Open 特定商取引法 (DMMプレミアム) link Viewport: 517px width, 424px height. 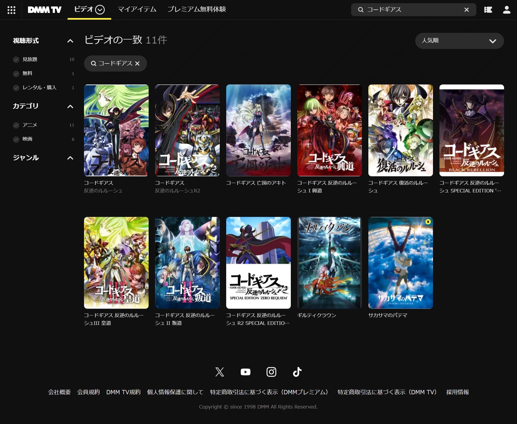click(270, 392)
